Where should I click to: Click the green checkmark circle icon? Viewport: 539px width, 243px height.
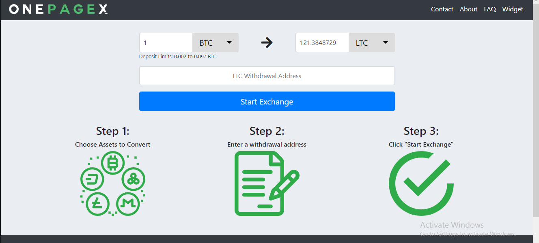pos(421,183)
